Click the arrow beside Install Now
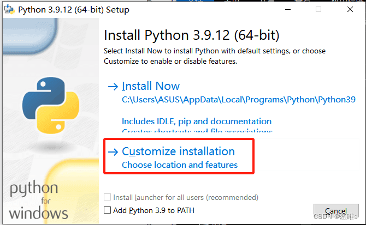366x225 pixels. tap(113, 86)
